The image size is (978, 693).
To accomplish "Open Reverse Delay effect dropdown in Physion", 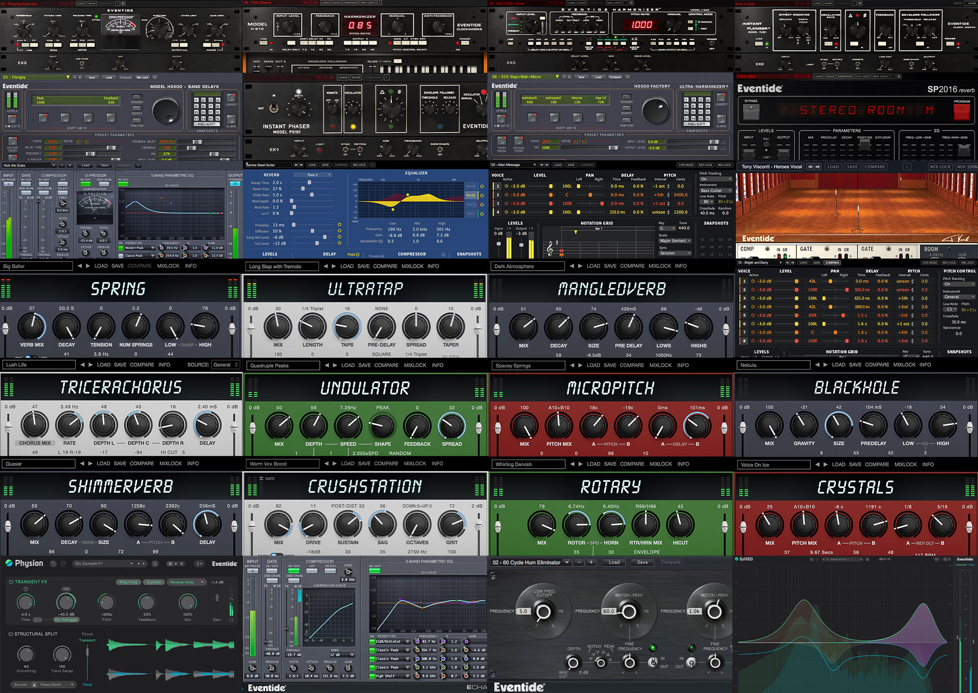I will click(187, 582).
